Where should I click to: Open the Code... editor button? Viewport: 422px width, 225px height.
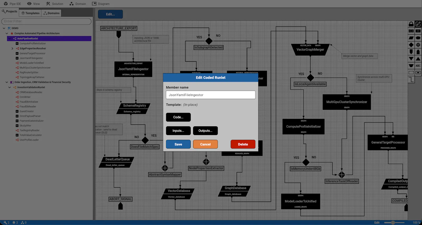(x=178, y=117)
